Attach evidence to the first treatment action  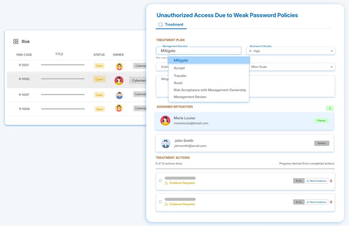coord(316,181)
